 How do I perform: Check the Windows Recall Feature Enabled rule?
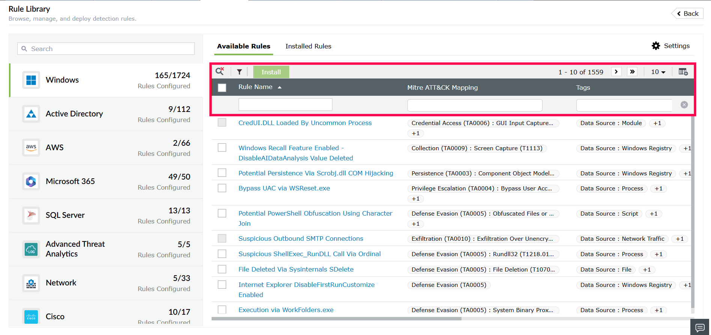click(222, 148)
